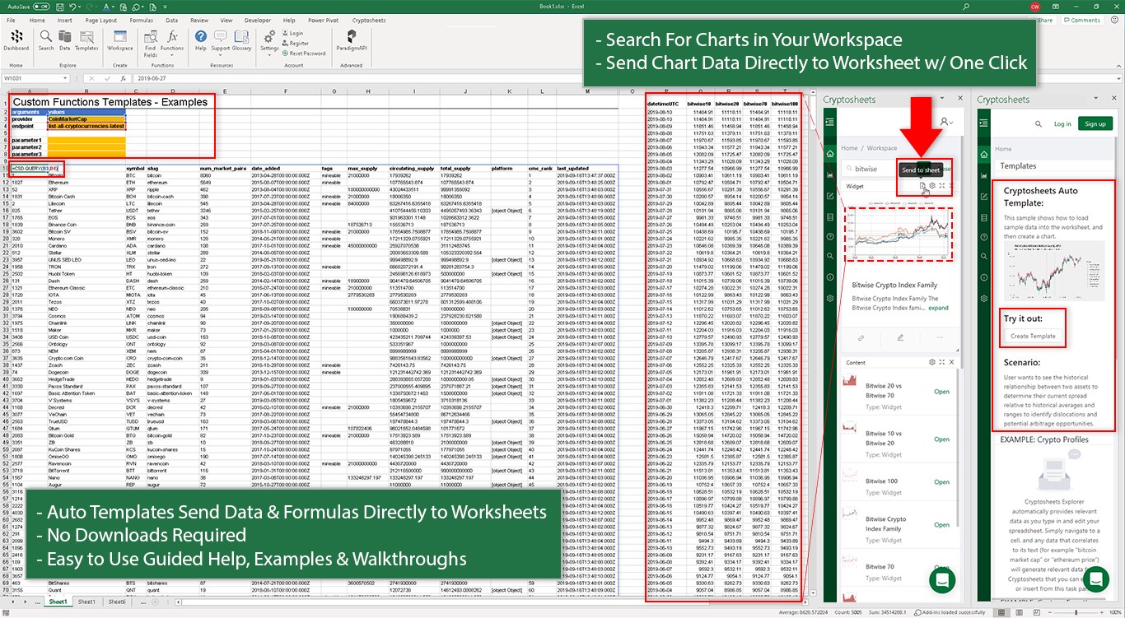Expand the Bitwise Crypto Index Family description

(938, 308)
